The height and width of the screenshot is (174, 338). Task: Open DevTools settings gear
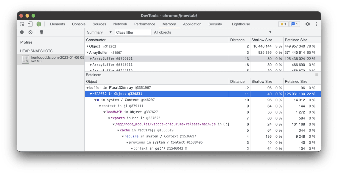point(308,24)
